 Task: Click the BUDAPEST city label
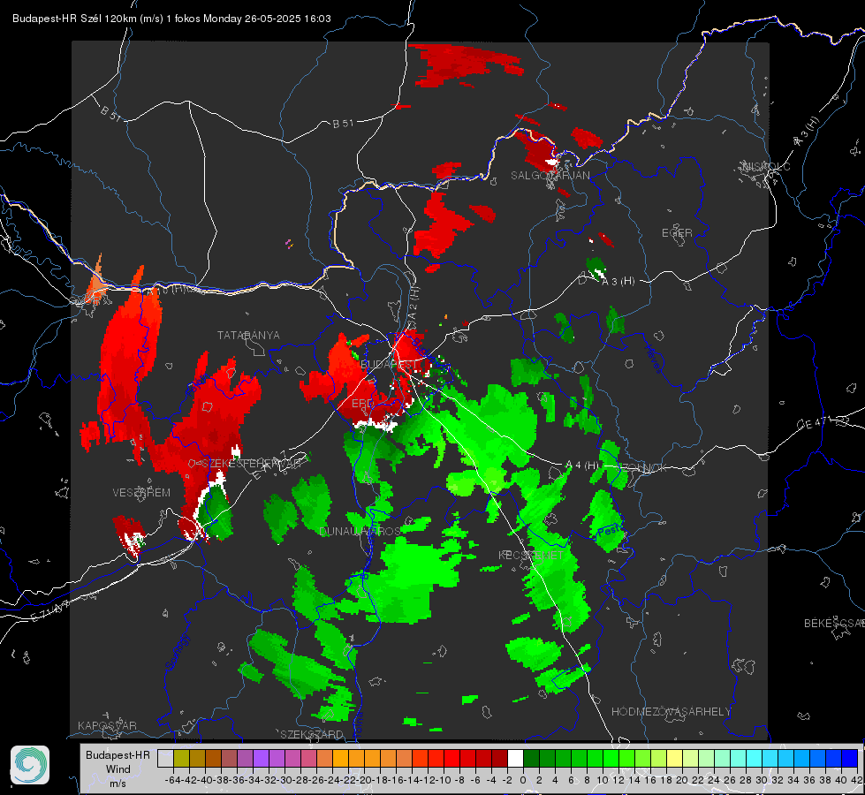click(x=389, y=365)
